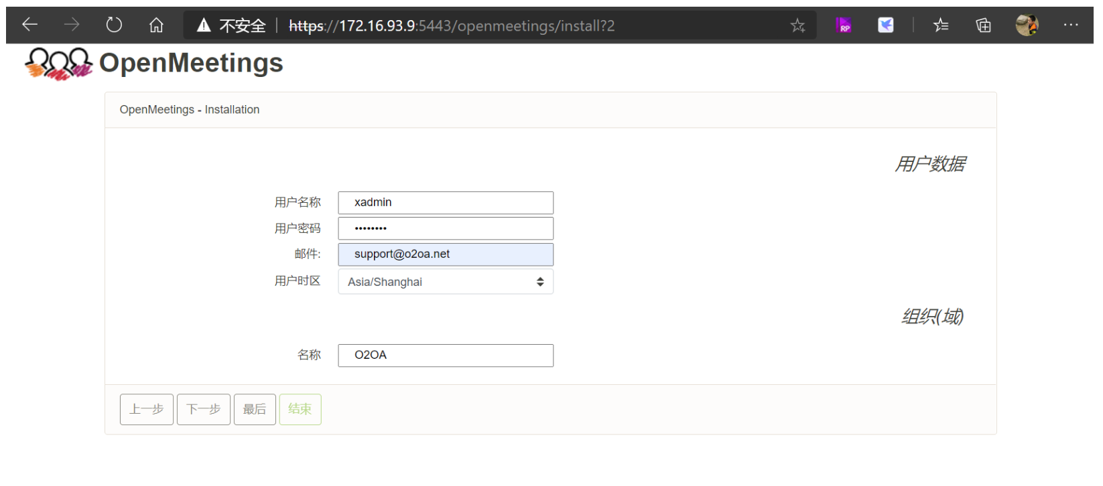
Task: Bookmark page with star icon
Action: click(x=797, y=25)
